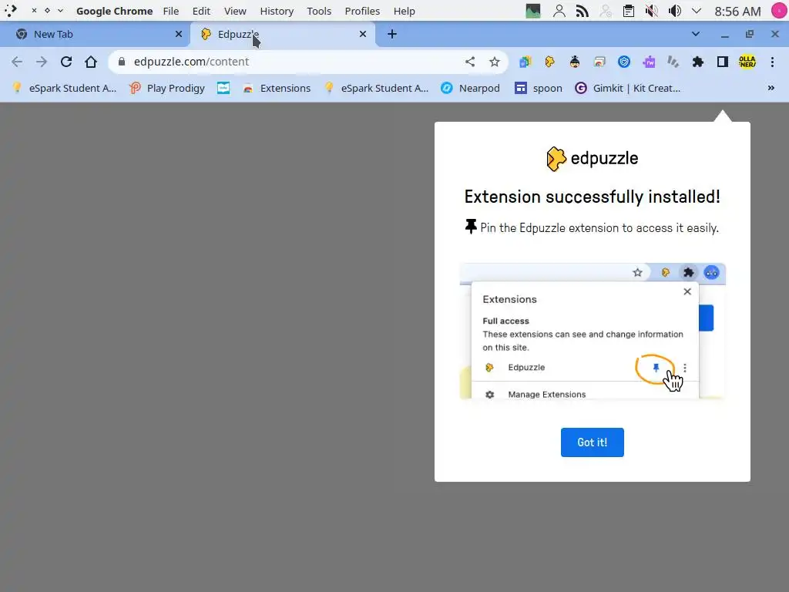This screenshot has height=592, width=789.
Task: Click the pink user circle in system bar
Action: pyautogui.click(x=779, y=11)
